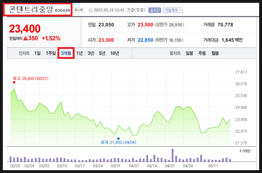Click the 최고 26,600 (02/21) label

[31, 78]
